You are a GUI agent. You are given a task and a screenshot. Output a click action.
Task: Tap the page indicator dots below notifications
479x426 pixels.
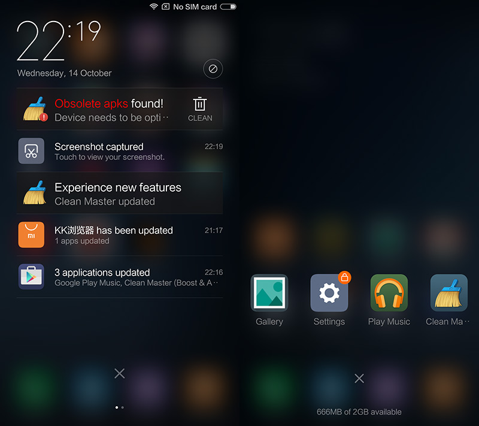coord(119,407)
